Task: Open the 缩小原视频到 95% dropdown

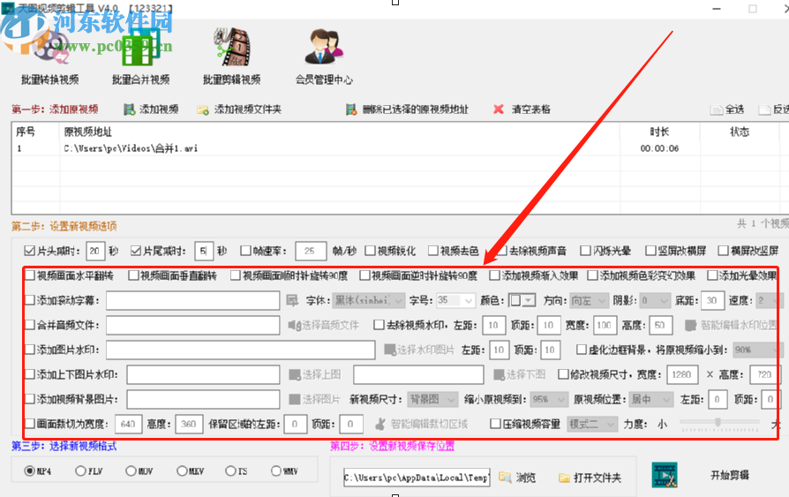Action: 549,399
